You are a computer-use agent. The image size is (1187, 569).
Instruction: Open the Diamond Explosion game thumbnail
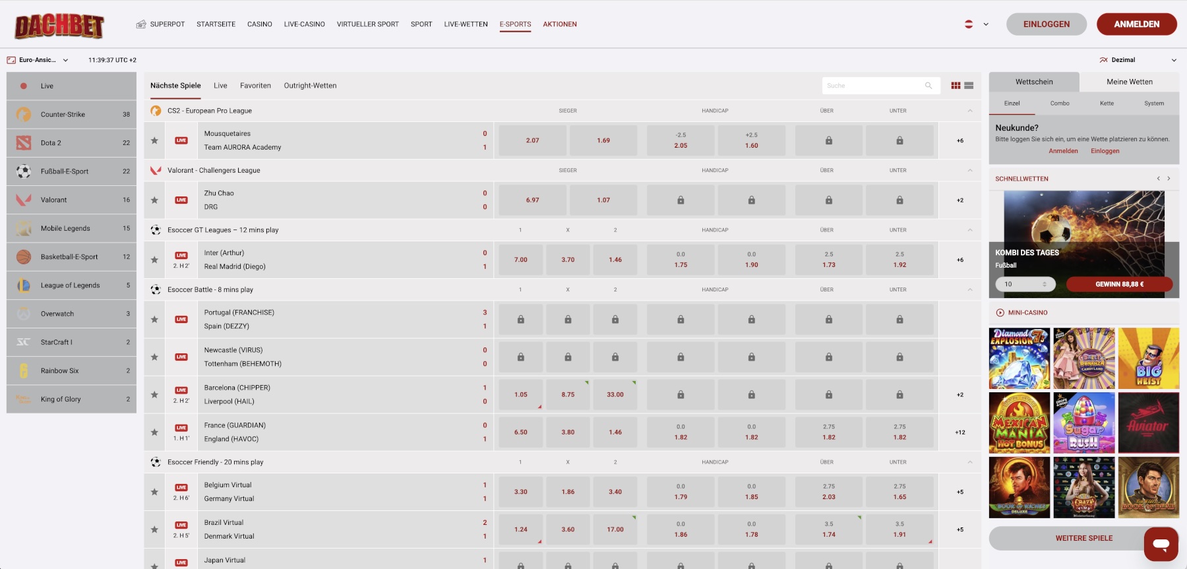(1020, 358)
